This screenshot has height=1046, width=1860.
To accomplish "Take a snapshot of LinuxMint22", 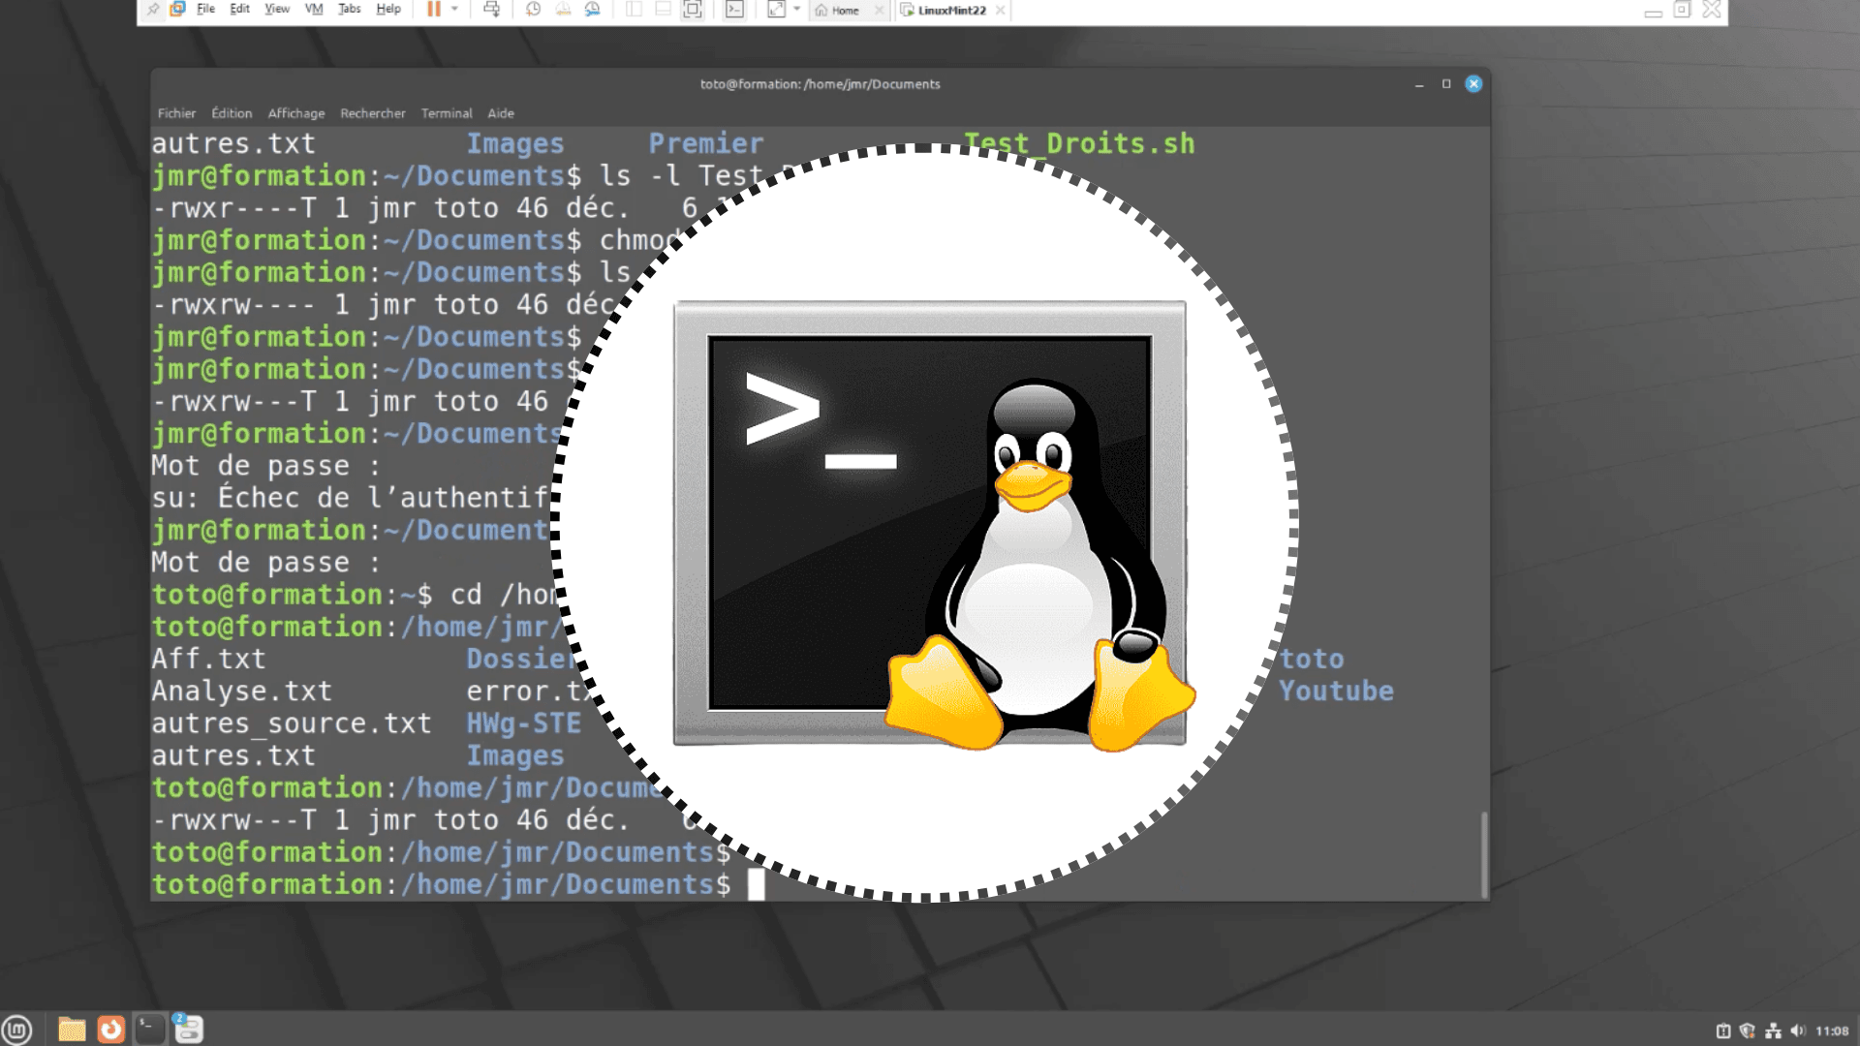I will [534, 10].
